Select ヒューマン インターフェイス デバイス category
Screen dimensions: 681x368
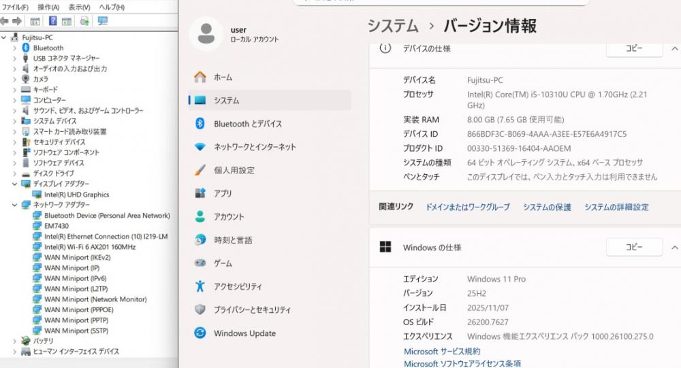coord(76,352)
